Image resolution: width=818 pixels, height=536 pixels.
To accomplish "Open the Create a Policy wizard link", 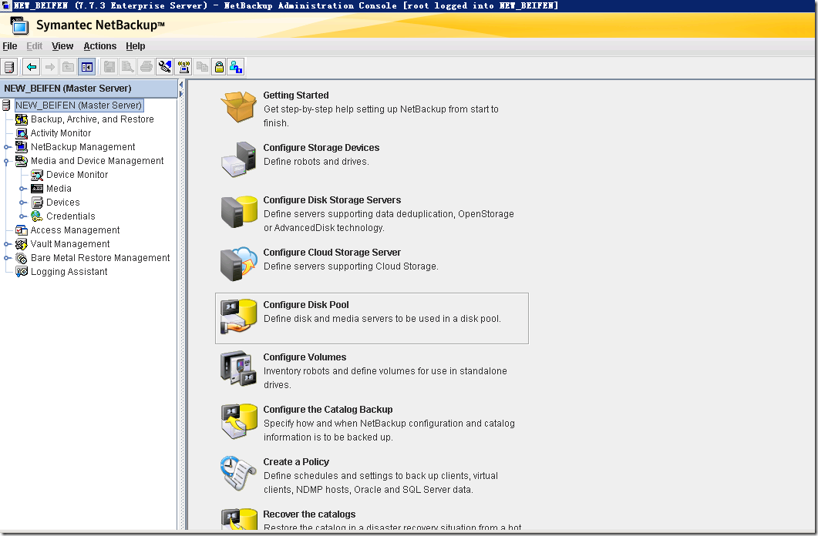I will [296, 462].
